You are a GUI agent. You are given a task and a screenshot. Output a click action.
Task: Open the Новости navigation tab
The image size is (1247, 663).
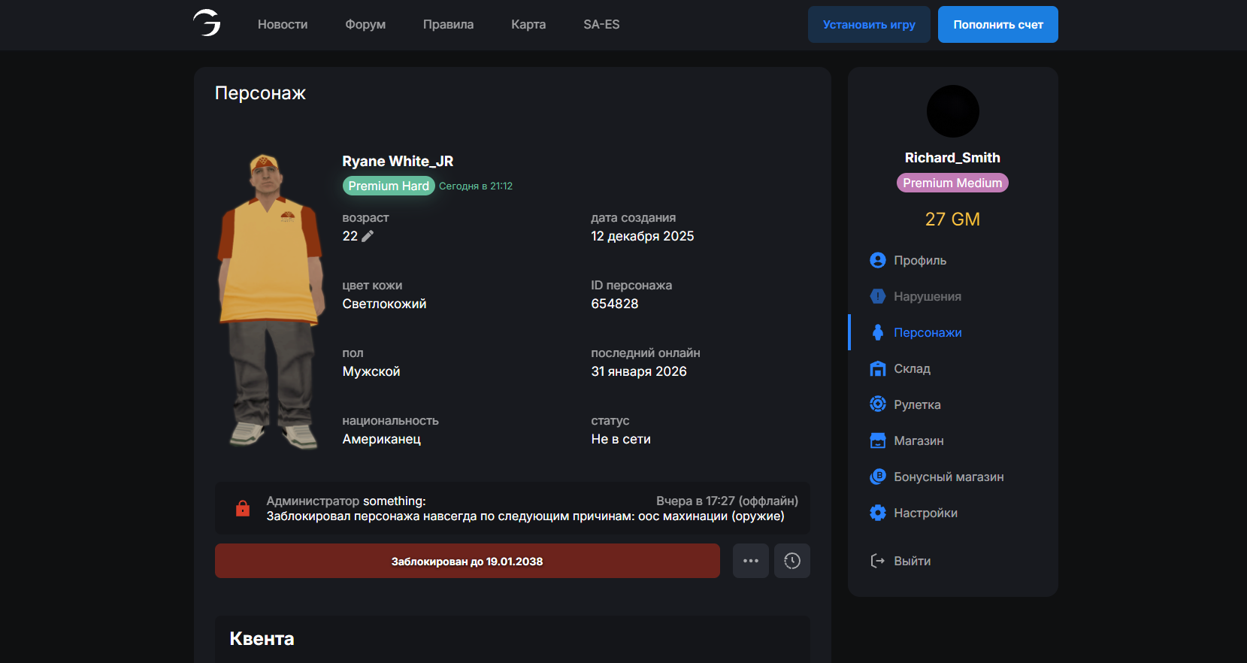[283, 25]
